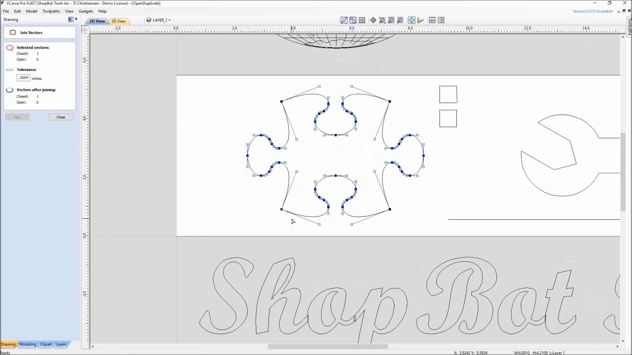632x355 pixels.
Task: Select the Modeling tab at panel bottom
Action: pyautogui.click(x=28, y=344)
